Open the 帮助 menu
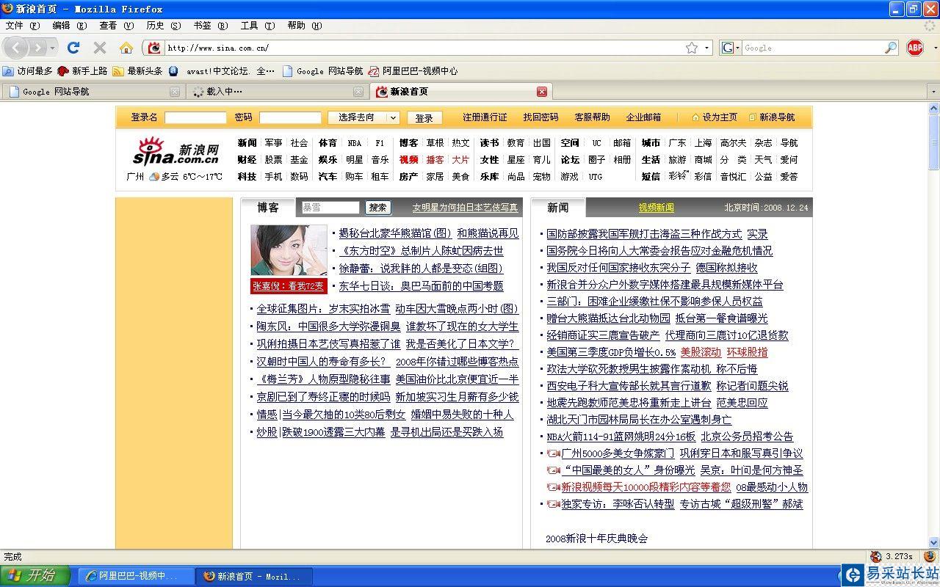 305,26
